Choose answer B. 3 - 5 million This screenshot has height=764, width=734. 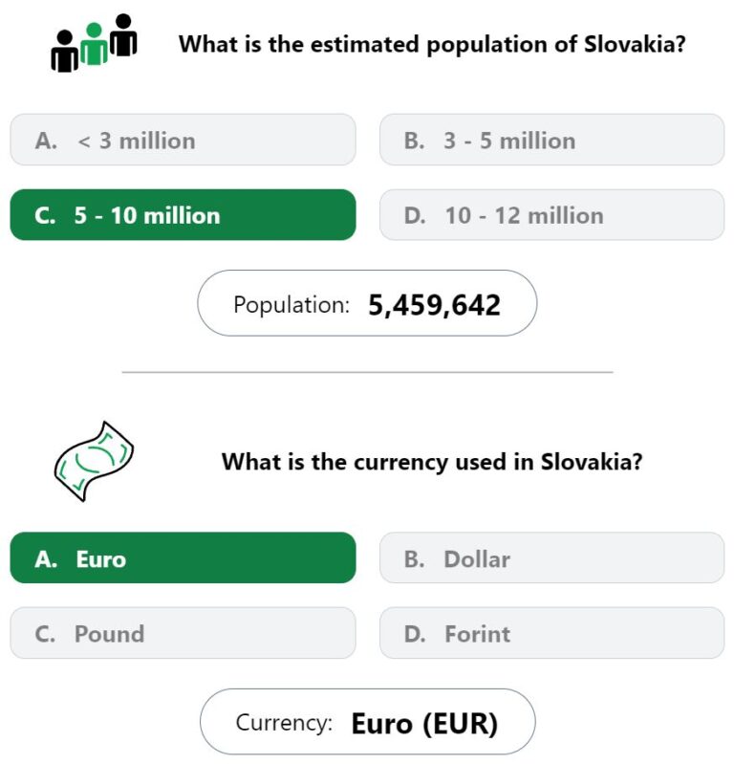point(551,140)
